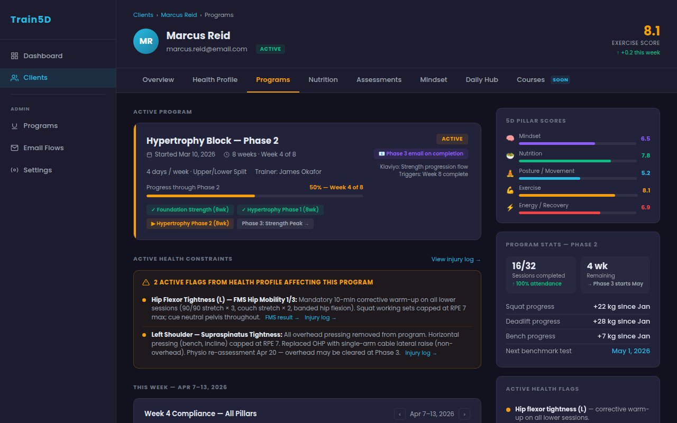The height and width of the screenshot is (423, 677).
Task: Click Trainer: James Okafor text
Action: click(x=288, y=172)
